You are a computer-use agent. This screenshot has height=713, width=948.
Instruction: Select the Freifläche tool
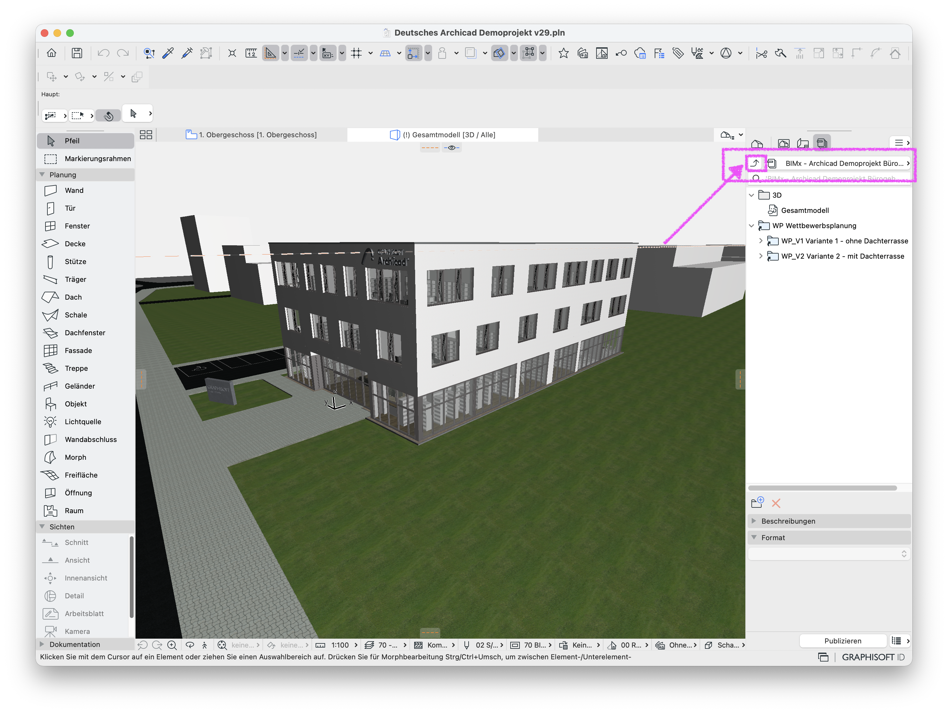(85, 475)
